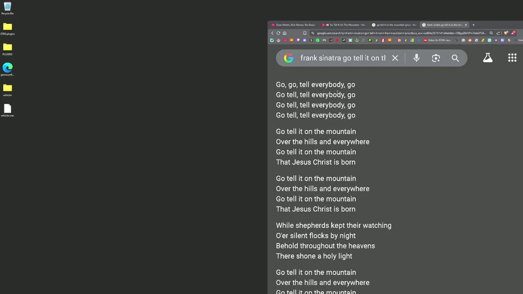Search by image with the Google Lens icon
The width and height of the screenshot is (523, 294).
pyautogui.click(x=436, y=58)
